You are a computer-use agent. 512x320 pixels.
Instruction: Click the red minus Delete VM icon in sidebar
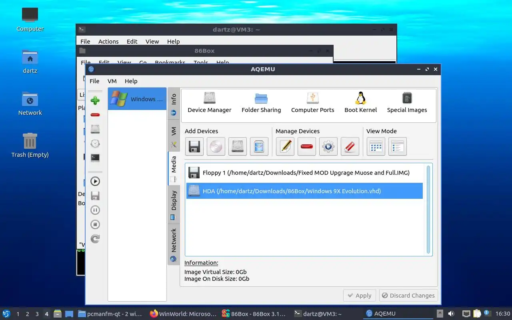click(95, 115)
